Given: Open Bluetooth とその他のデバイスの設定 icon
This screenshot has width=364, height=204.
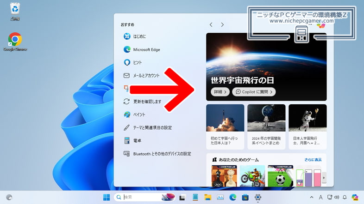Looking at the screenshot, I should click(126, 154).
